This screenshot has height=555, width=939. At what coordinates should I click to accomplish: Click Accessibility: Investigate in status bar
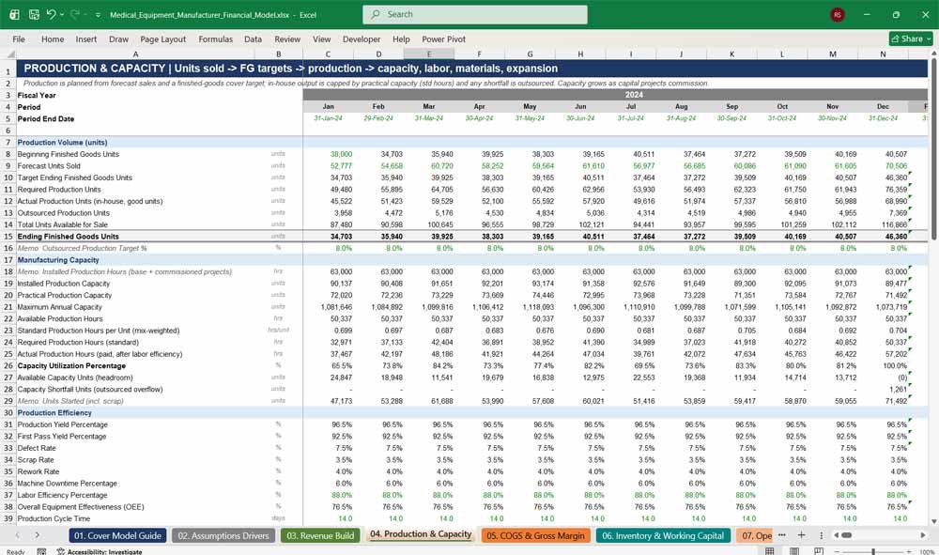pos(100,551)
